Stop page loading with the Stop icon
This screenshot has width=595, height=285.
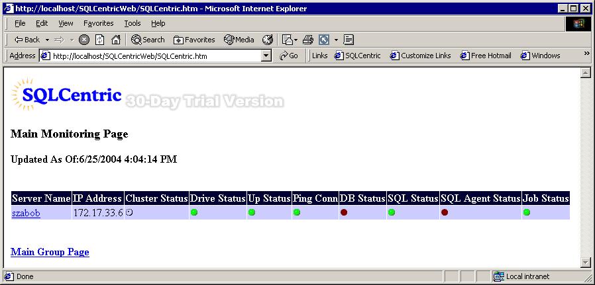click(x=84, y=40)
